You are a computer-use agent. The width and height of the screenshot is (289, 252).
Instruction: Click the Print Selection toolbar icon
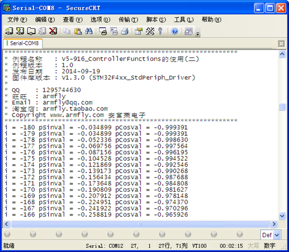tap(114, 31)
